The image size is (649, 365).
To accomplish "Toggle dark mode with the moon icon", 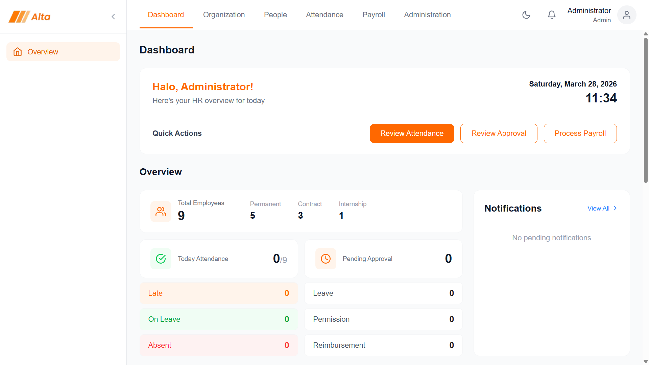I will pos(526,15).
